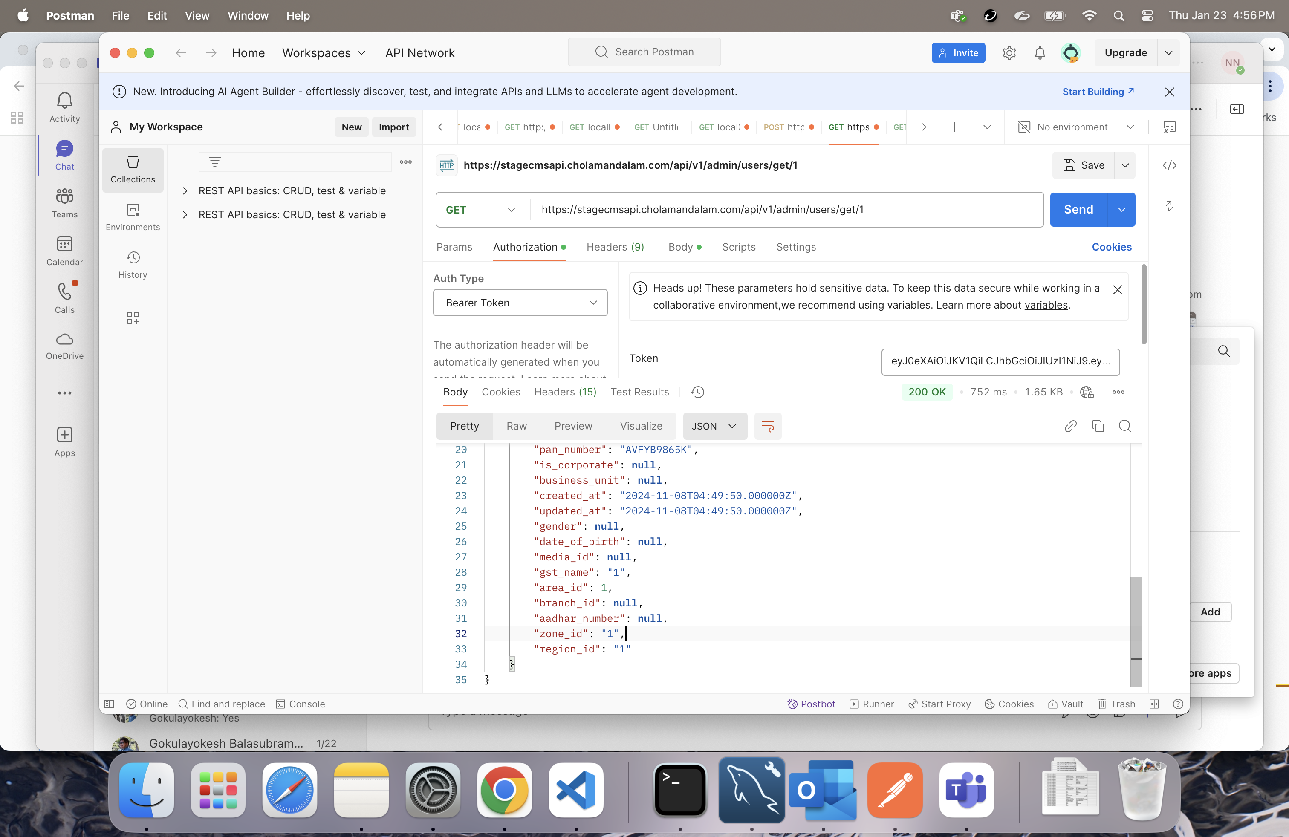Image resolution: width=1289 pixels, height=837 pixels.
Task: Open Trash from the status bar
Action: tap(1116, 704)
